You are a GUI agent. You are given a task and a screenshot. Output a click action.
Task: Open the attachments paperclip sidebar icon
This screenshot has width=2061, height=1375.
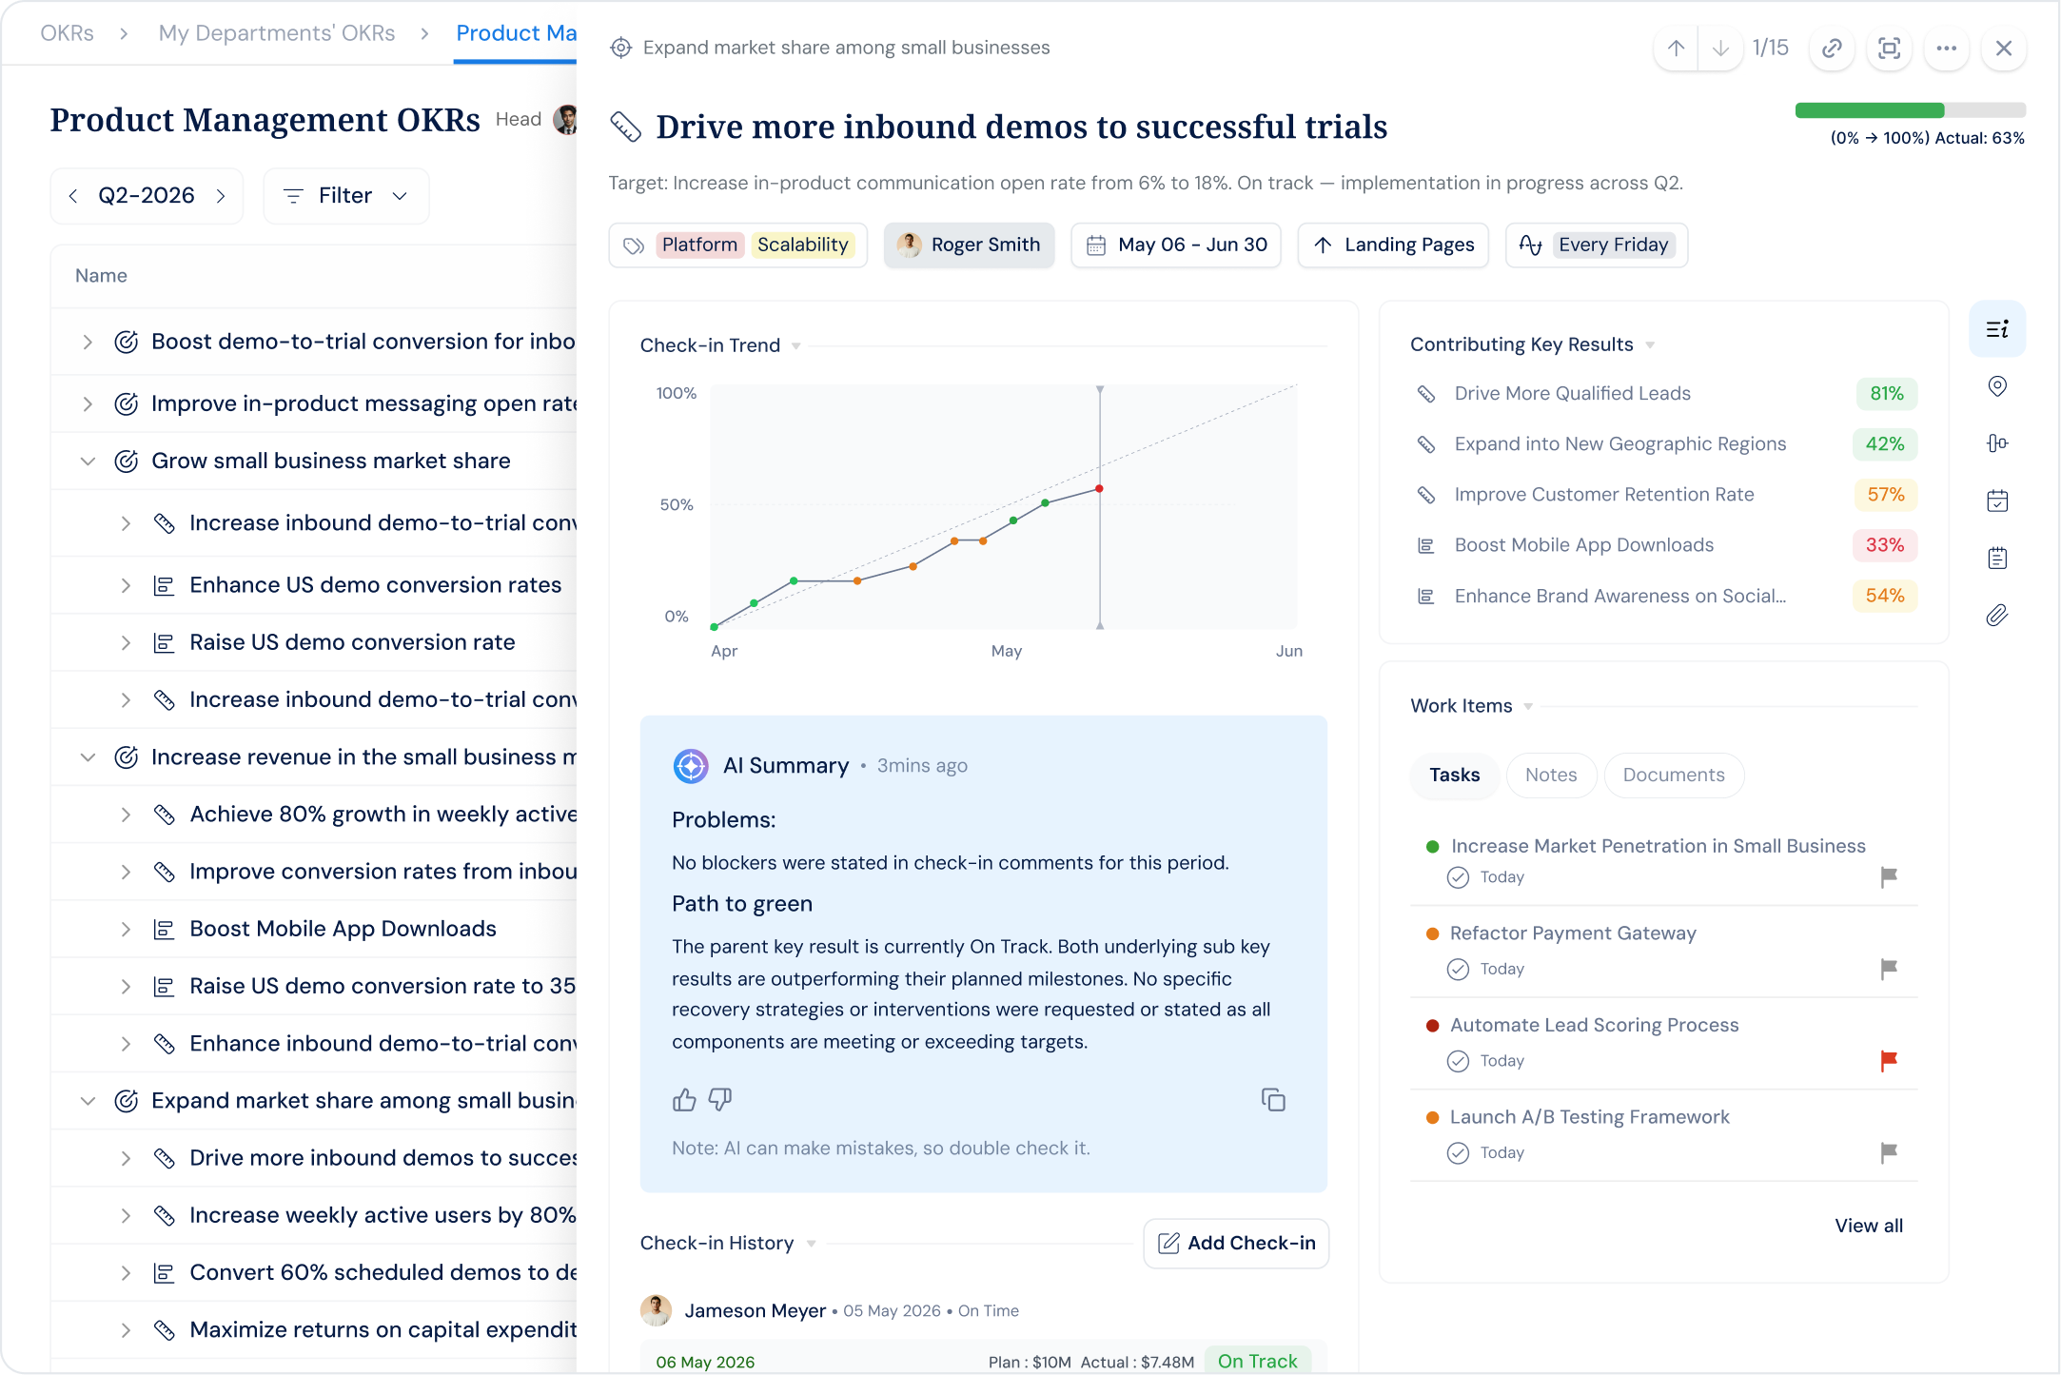coord(1997,615)
